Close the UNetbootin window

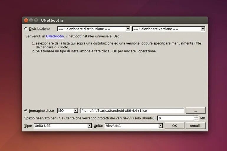pyautogui.click(x=26, y=20)
